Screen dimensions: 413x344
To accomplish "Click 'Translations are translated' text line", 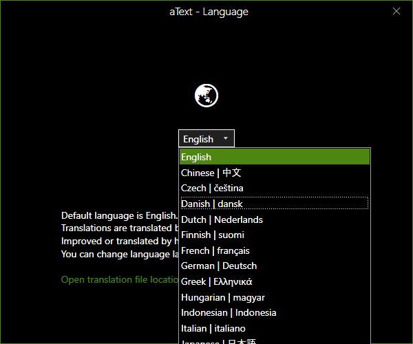I will click(120, 228).
